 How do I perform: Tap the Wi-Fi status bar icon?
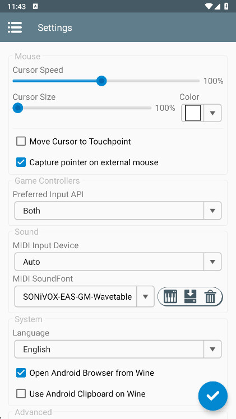(209, 6)
